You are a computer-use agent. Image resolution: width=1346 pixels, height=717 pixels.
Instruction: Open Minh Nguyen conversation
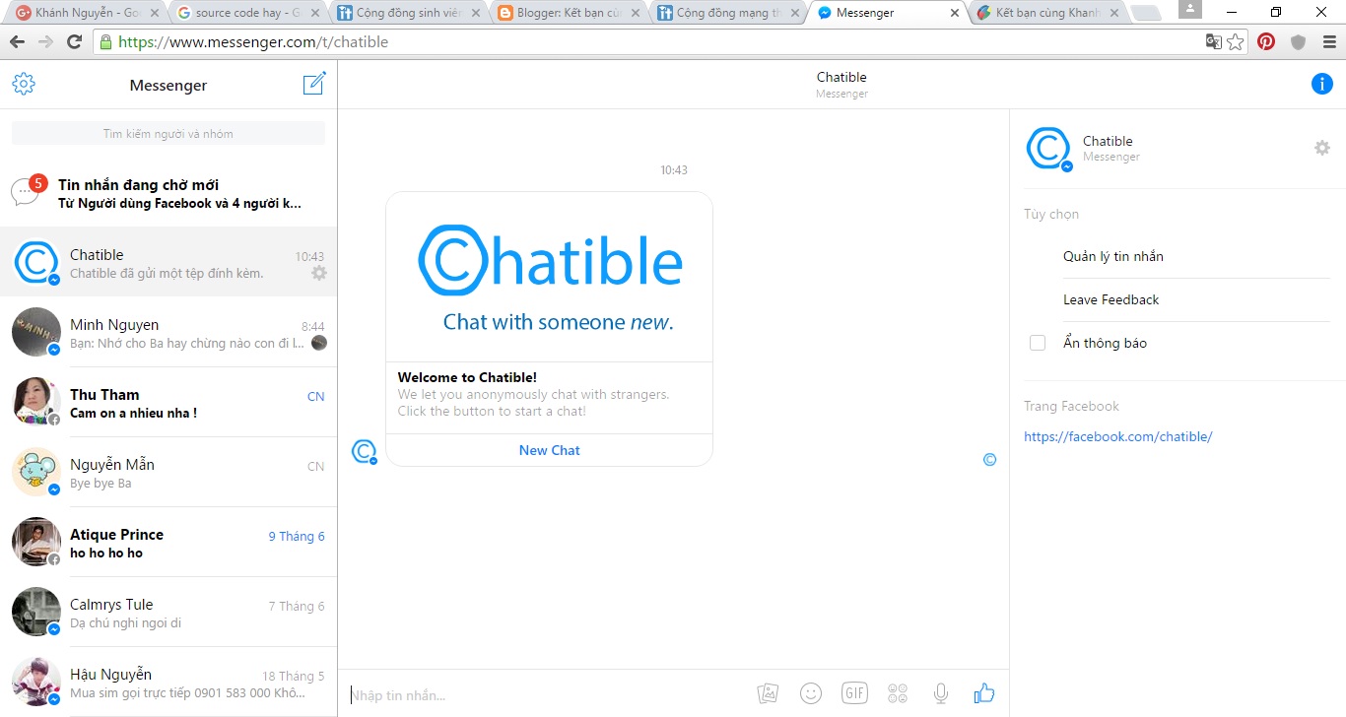pos(168,332)
